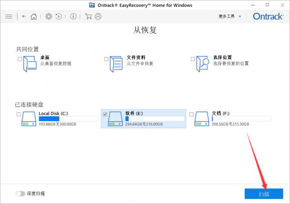The image size is (290, 204).
Task: Open settings gear icon
Action: click(48, 17)
